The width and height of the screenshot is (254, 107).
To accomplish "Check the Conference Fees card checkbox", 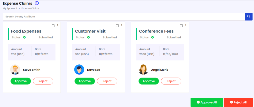I will pos(181,26).
